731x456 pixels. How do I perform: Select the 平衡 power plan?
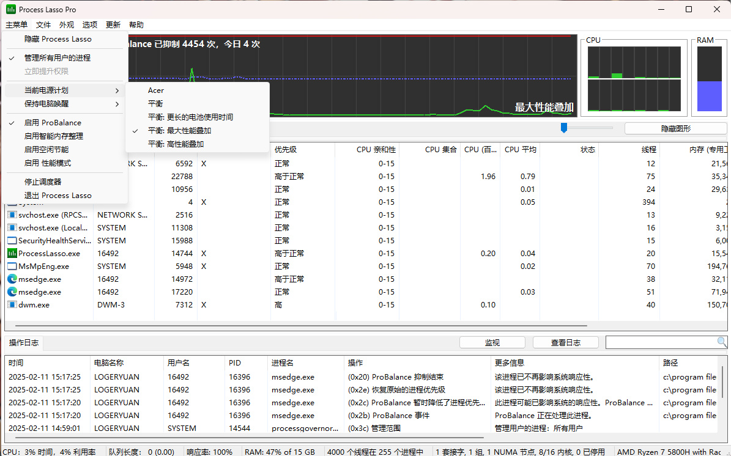click(198, 103)
